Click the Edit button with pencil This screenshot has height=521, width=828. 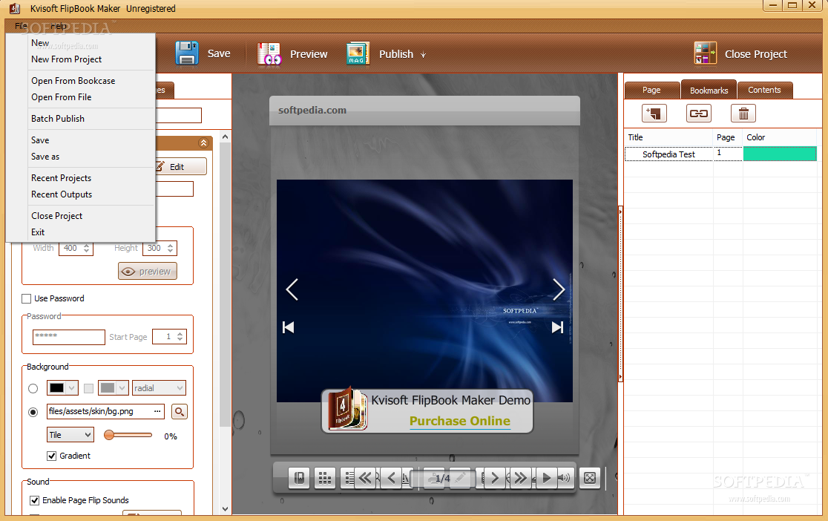(180, 166)
